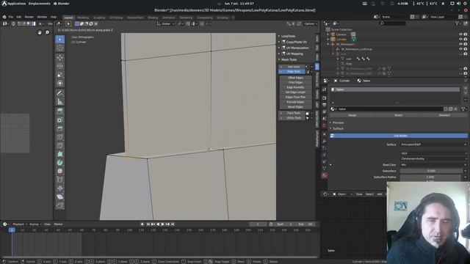
Task: Click the Assign material button
Action: pos(352,115)
